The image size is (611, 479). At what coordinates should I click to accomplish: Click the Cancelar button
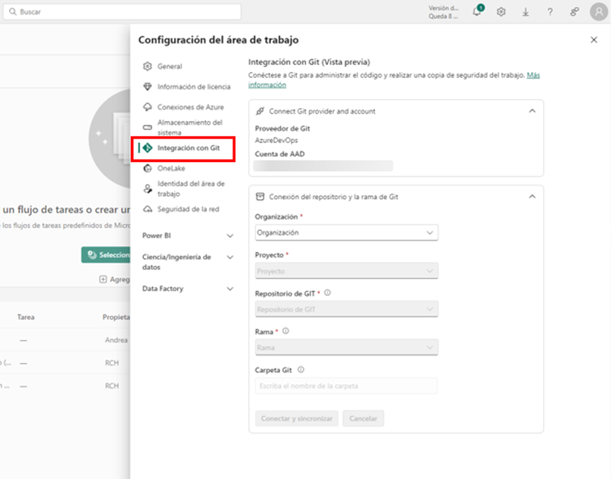tap(363, 418)
